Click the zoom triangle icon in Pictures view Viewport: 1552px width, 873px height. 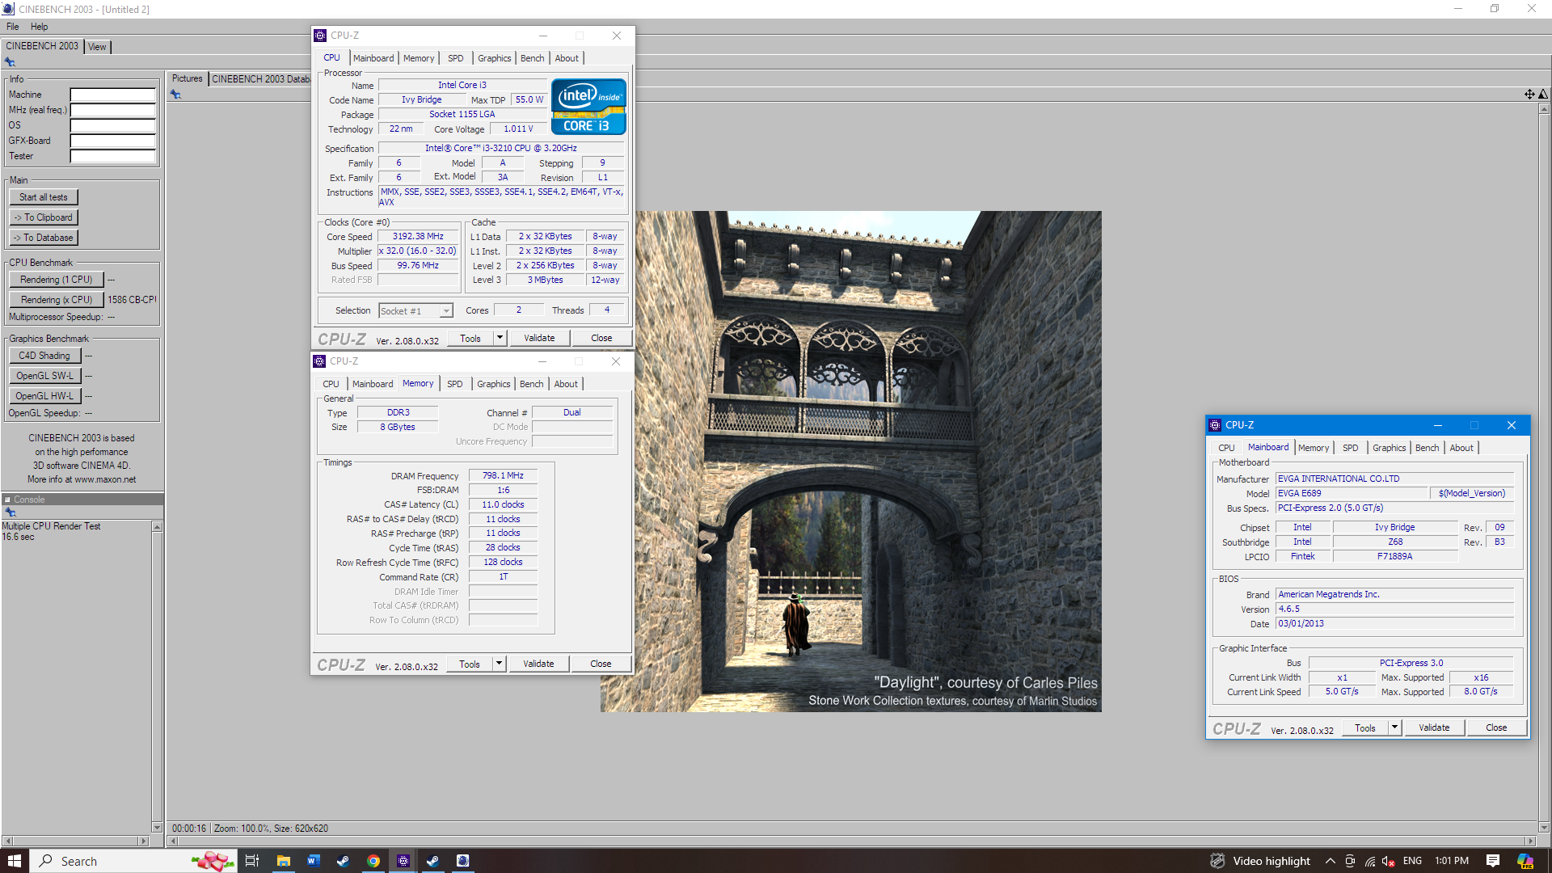pyautogui.click(x=1543, y=95)
